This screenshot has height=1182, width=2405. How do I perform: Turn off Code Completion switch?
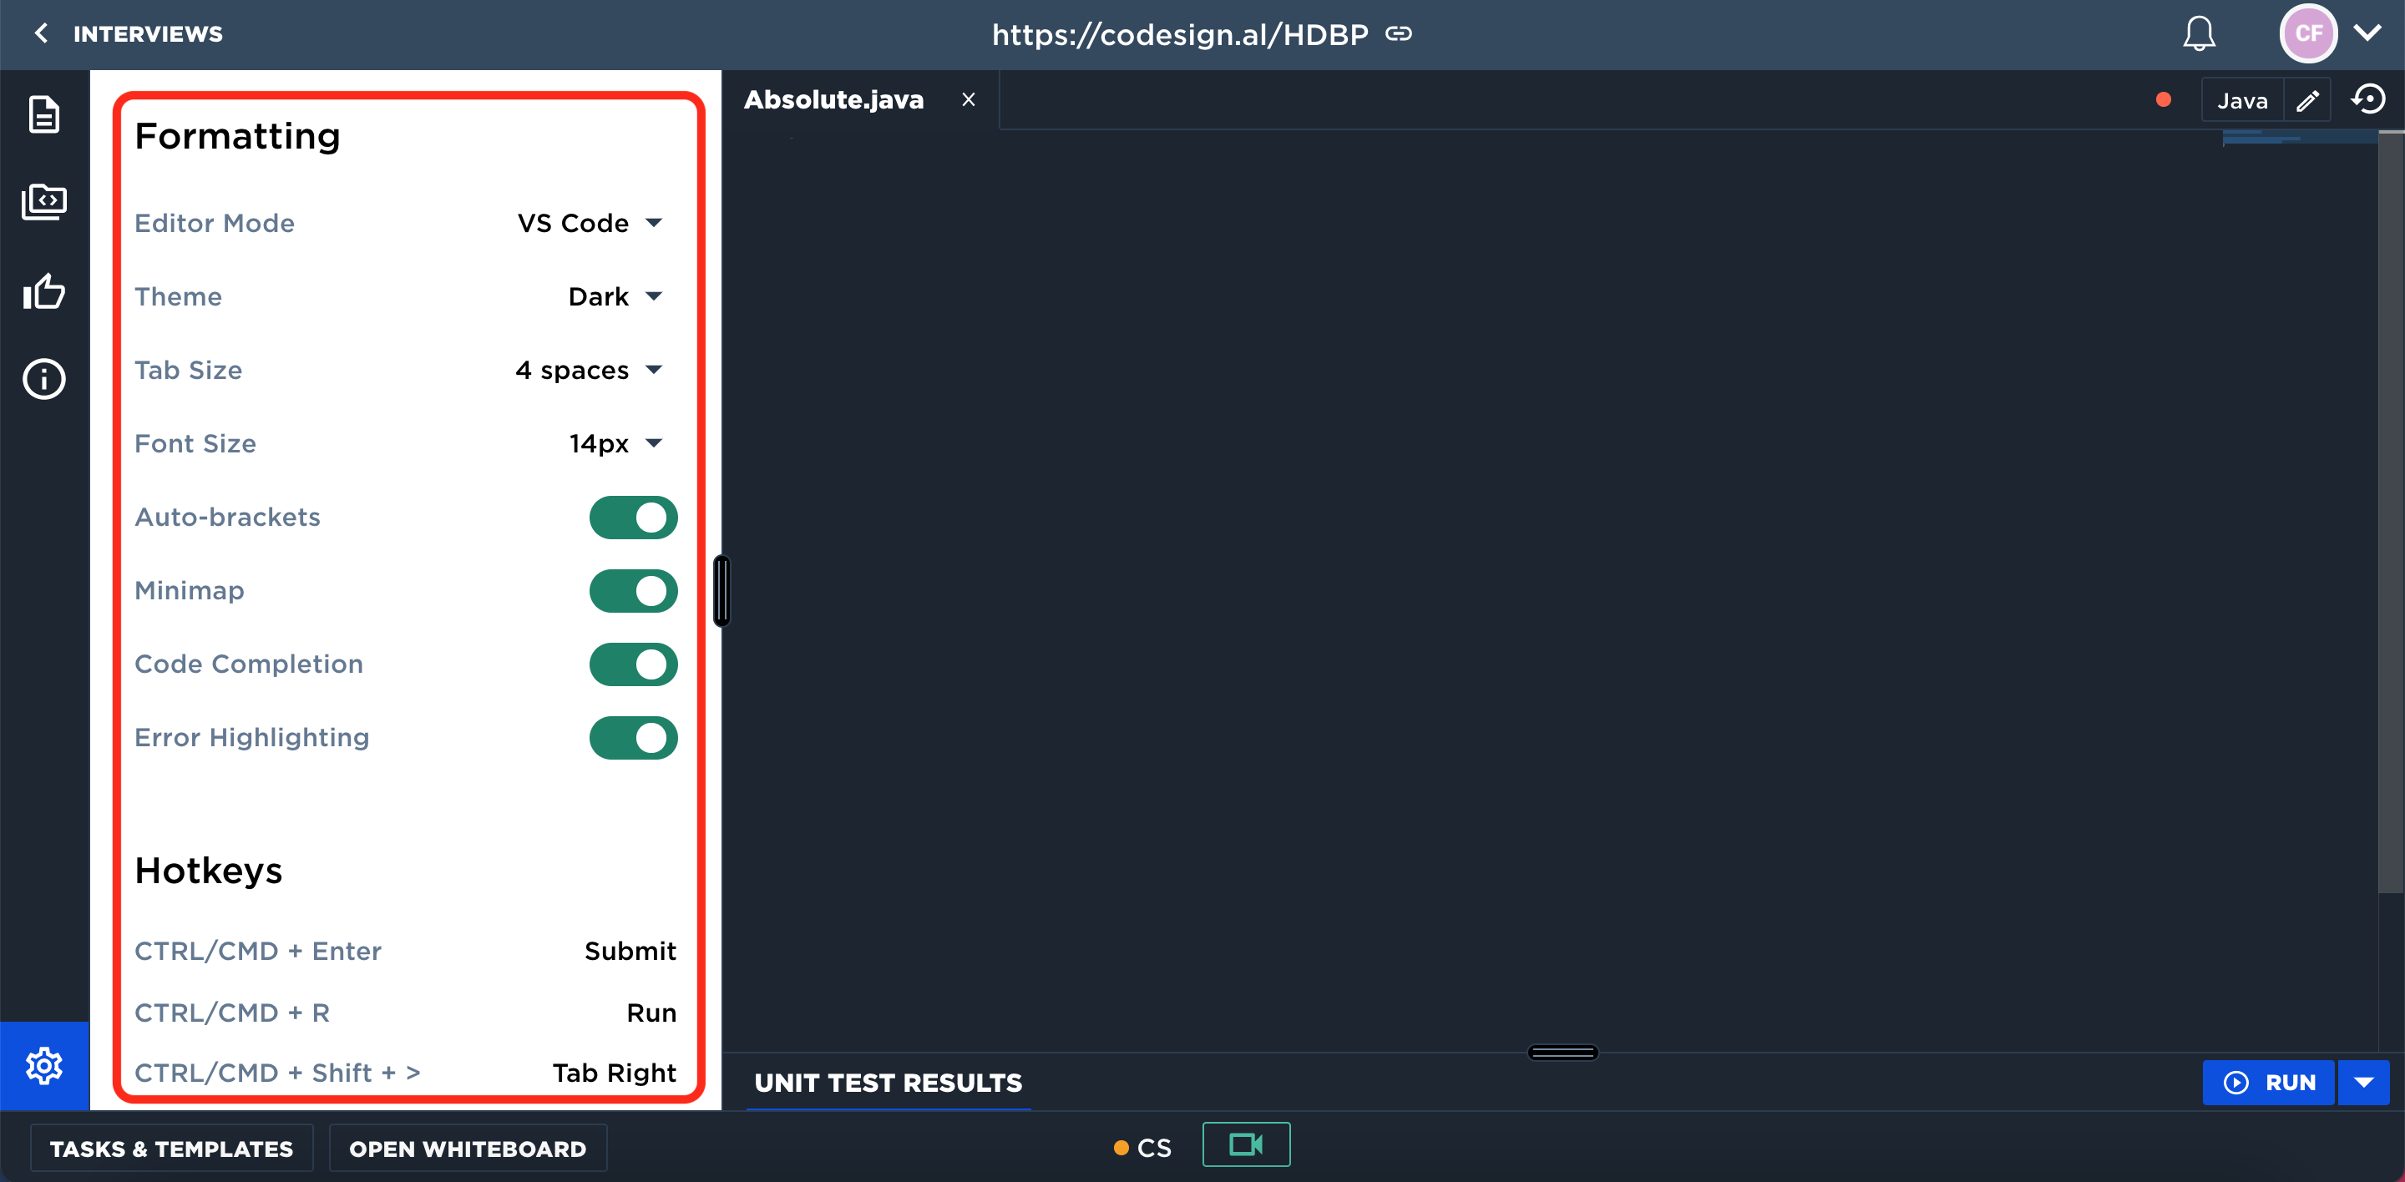pyautogui.click(x=633, y=664)
